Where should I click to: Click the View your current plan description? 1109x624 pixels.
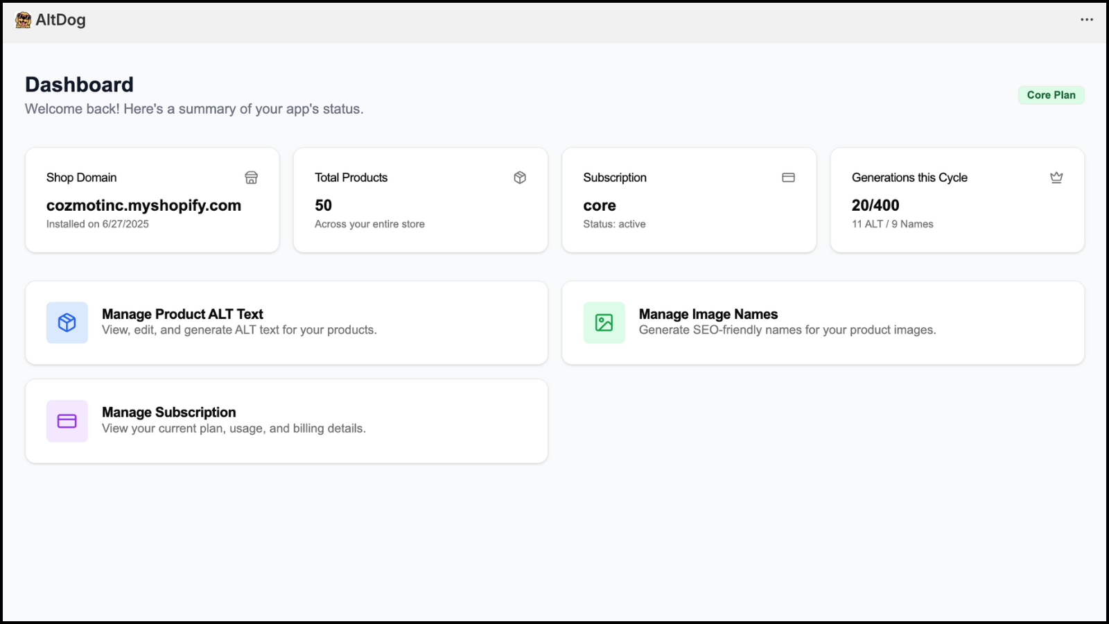click(234, 428)
